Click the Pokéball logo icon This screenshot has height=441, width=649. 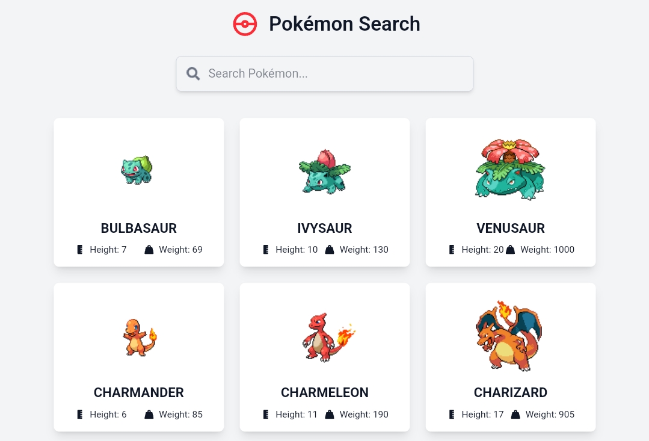245,24
